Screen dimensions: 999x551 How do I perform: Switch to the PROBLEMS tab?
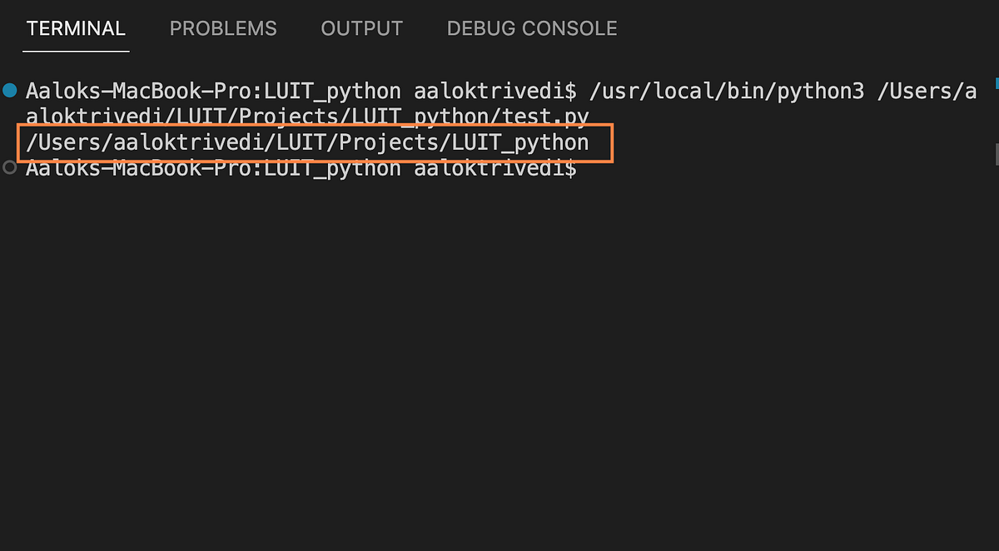click(x=223, y=28)
